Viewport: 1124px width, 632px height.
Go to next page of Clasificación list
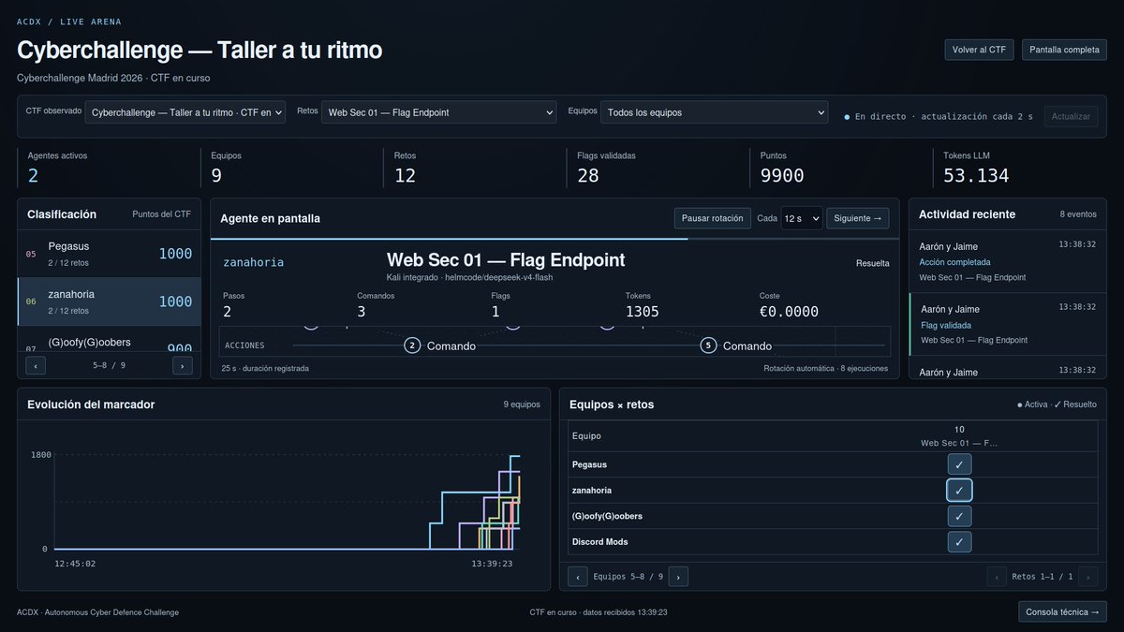[183, 366]
